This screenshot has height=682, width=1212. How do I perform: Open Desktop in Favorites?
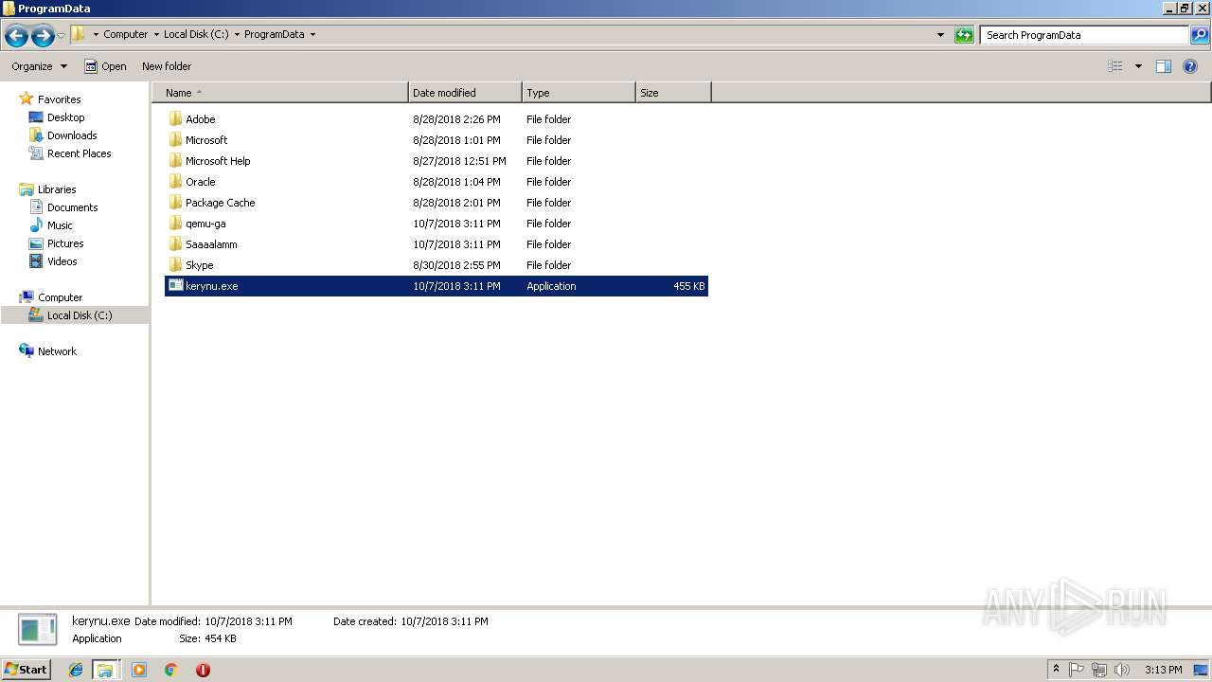[x=65, y=117]
